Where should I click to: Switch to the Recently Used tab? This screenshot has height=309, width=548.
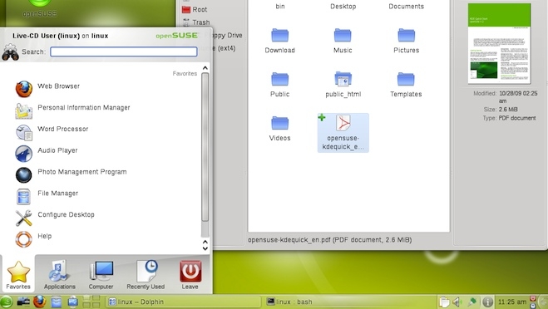[x=146, y=275]
